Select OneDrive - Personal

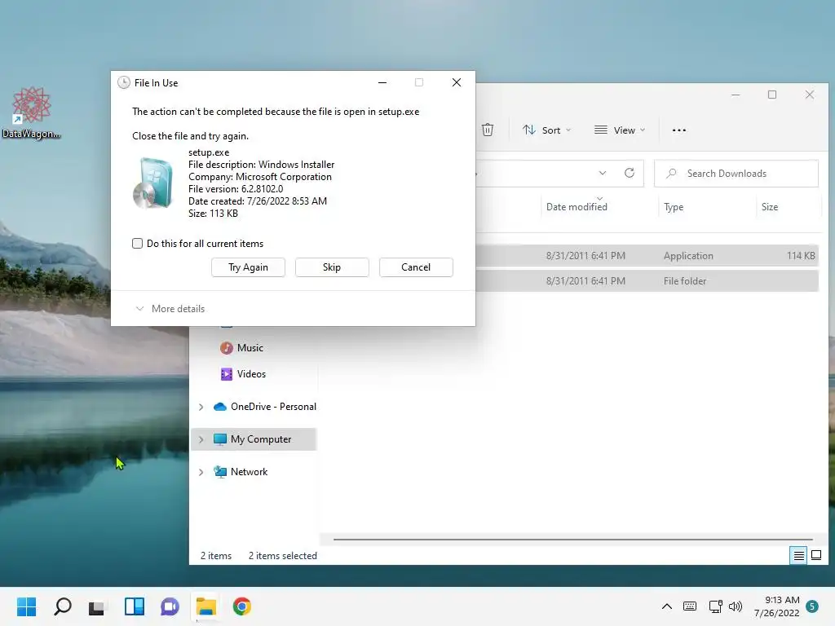264,407
